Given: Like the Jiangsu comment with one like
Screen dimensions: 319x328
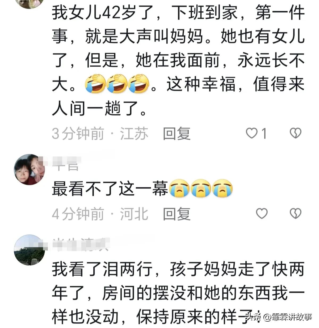Looking at the screenshot, I should tap(251, 133).
